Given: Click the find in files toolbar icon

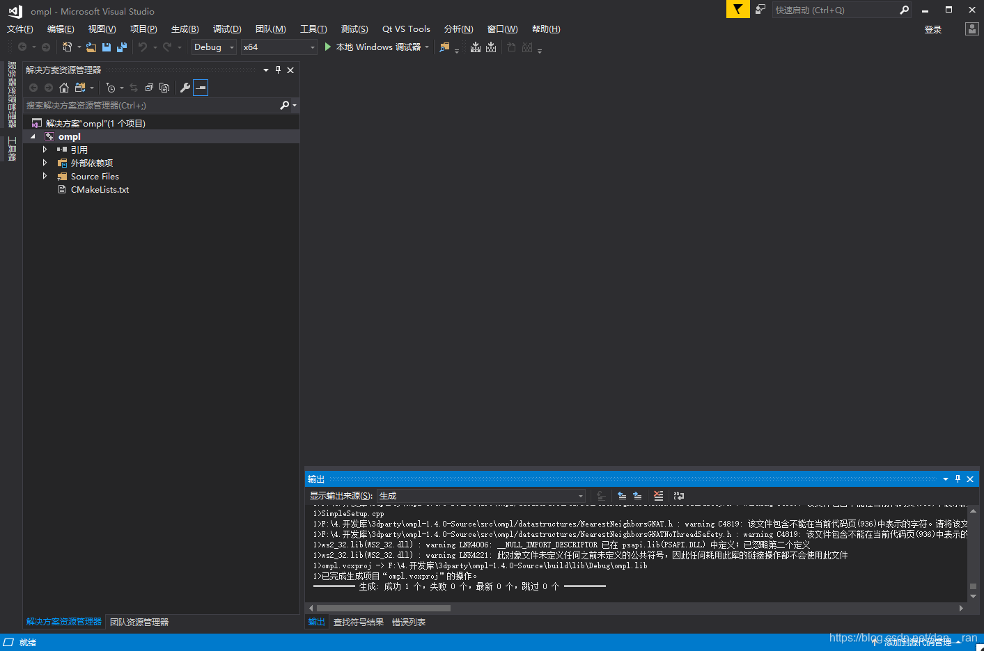Looking at the screenshot, I should coord(444,47).
